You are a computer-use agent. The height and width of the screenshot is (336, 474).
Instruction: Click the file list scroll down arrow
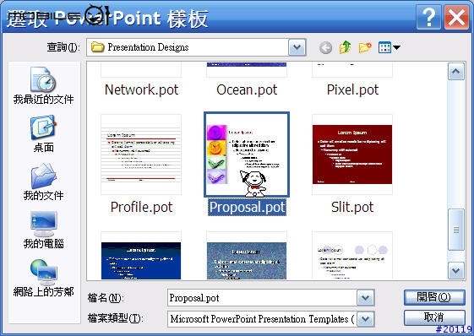pos(456,271)
